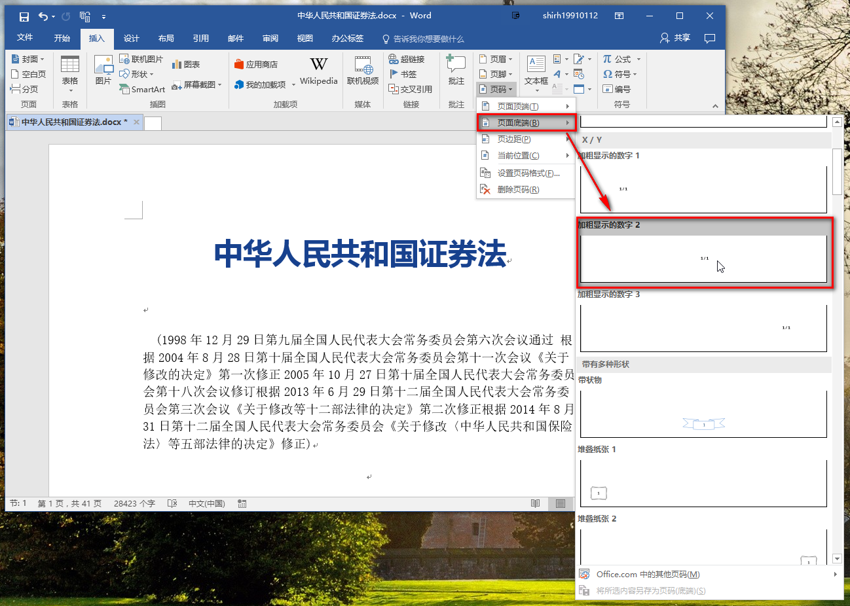Click the Save icon in the title bar
The image size is (850, 606).
(24, 16)
